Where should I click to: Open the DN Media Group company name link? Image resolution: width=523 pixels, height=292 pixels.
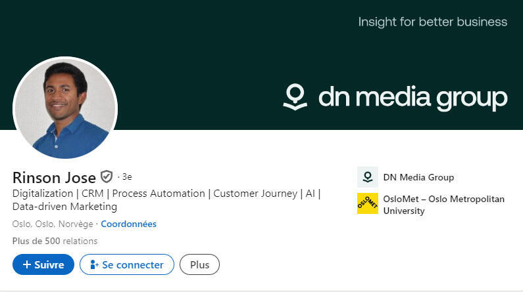tap(418, 177)
